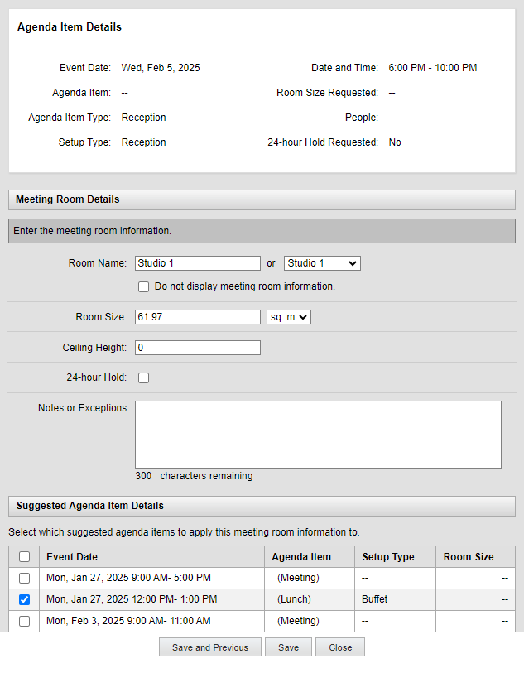This screenshot has width=524, height=673.
Task: Uncheck the Lunch agenda item row
Action: [24, 598]
